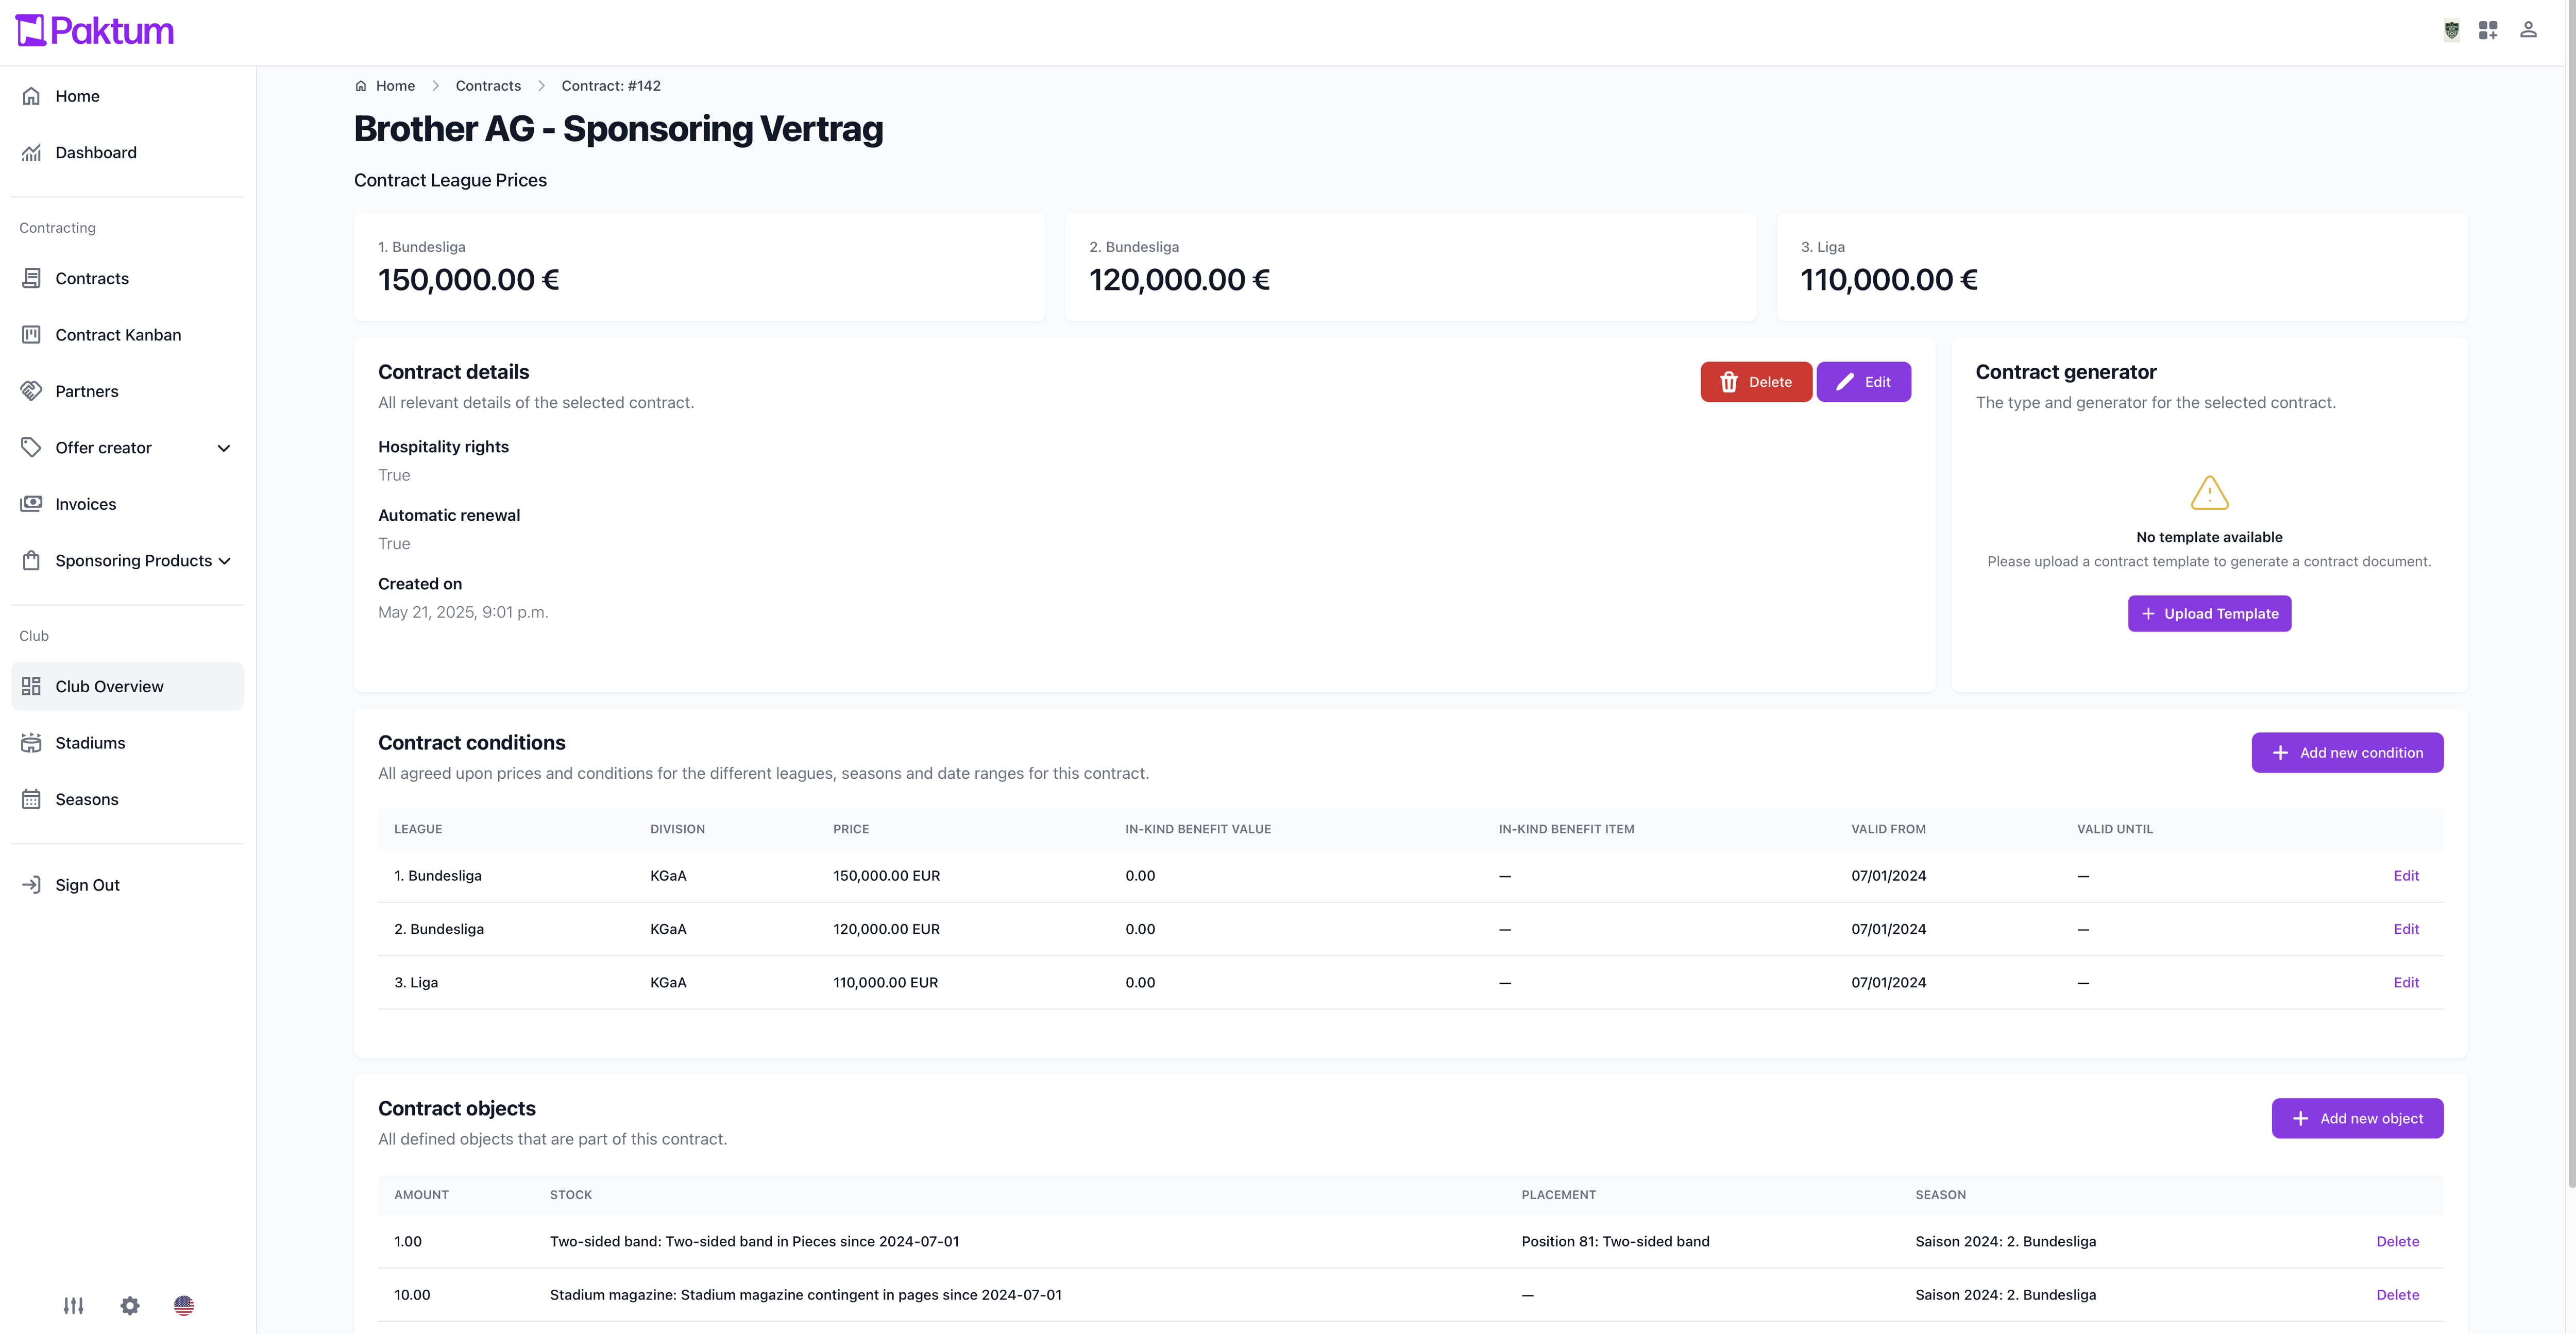Click Home breadcrumb link
The height and width of the screenshot is (1334, 2576).
[x=395, y=86]
